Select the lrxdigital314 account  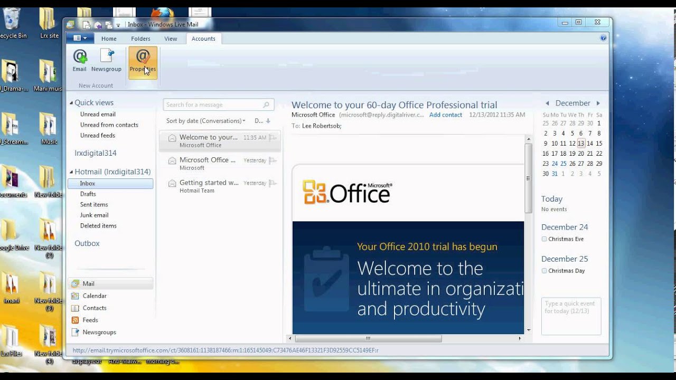96,153
